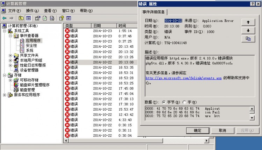Click the Refresh toolbar icon
262x150 pixels.
(x=45, y=18)
